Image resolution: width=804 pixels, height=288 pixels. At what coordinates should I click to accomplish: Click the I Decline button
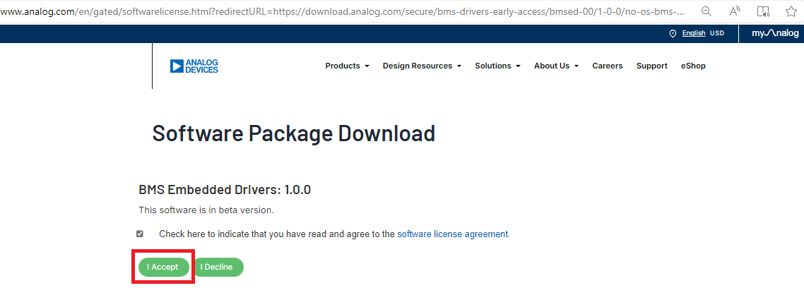point(217,267)
